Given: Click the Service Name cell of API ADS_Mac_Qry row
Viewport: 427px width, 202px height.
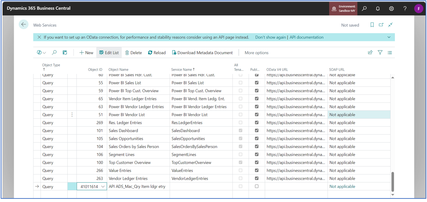Looking at the screenshot, I should tap(201, 186).
